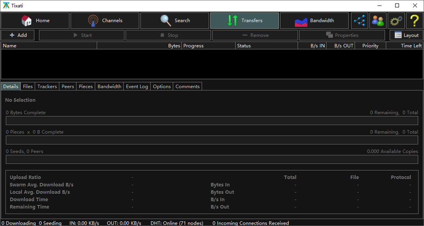Click the Seeds and Peers availability bar
This screenshot has width=424, height=226.
click(x=212, y=159)
